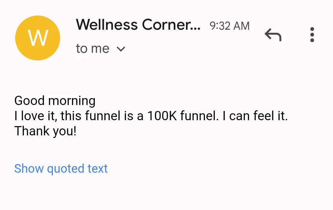Image resolution: width=333 pixels, height=210 pixels.
Task: Click the letter W inside yellow circle
Action: pyautogui.click(x=38, y=38)
